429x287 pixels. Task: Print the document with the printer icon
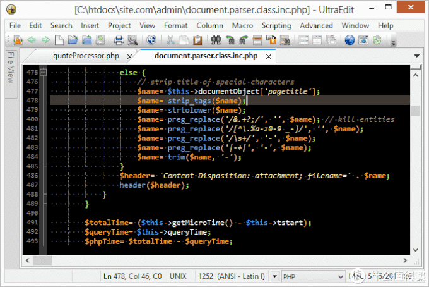pos(119,40)
